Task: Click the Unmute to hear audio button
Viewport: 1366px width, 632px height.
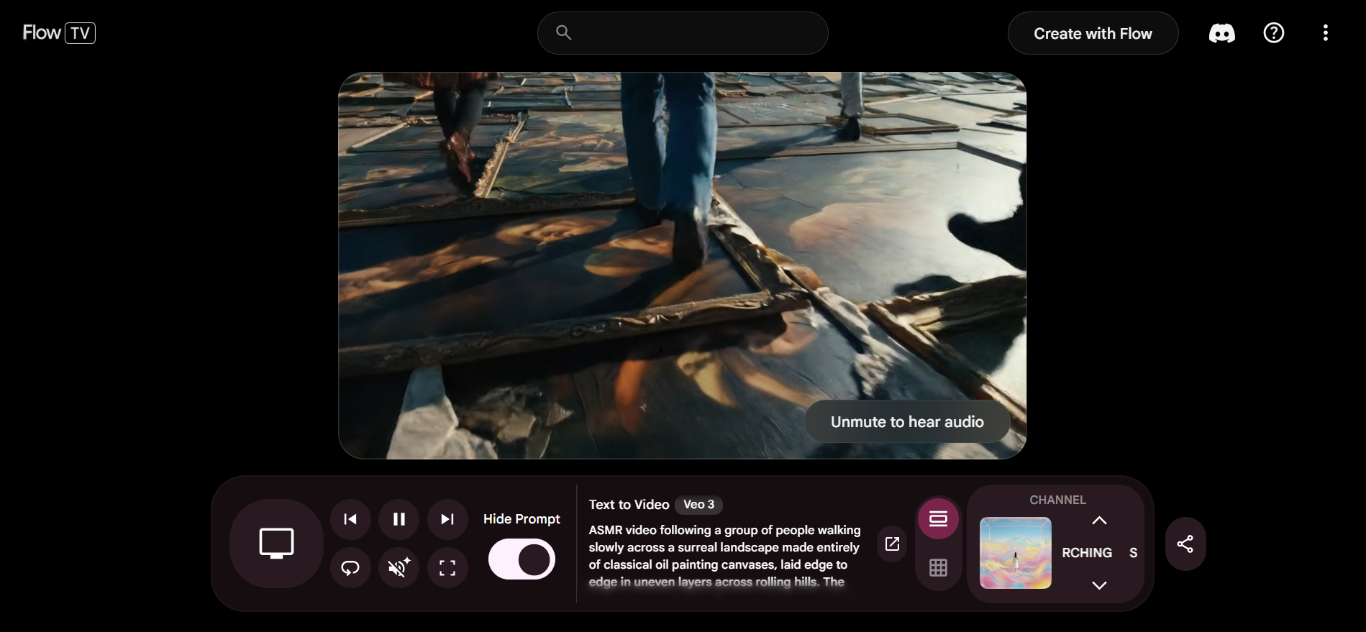Action: pyautogui.click(x=906, y=422)
